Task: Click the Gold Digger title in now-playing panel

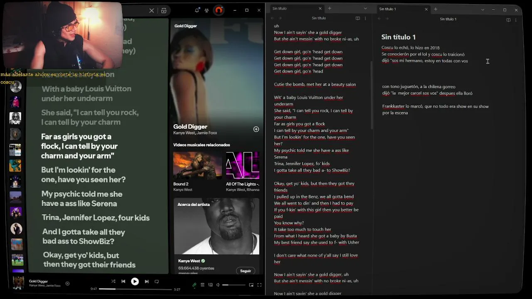Action: 190,127
